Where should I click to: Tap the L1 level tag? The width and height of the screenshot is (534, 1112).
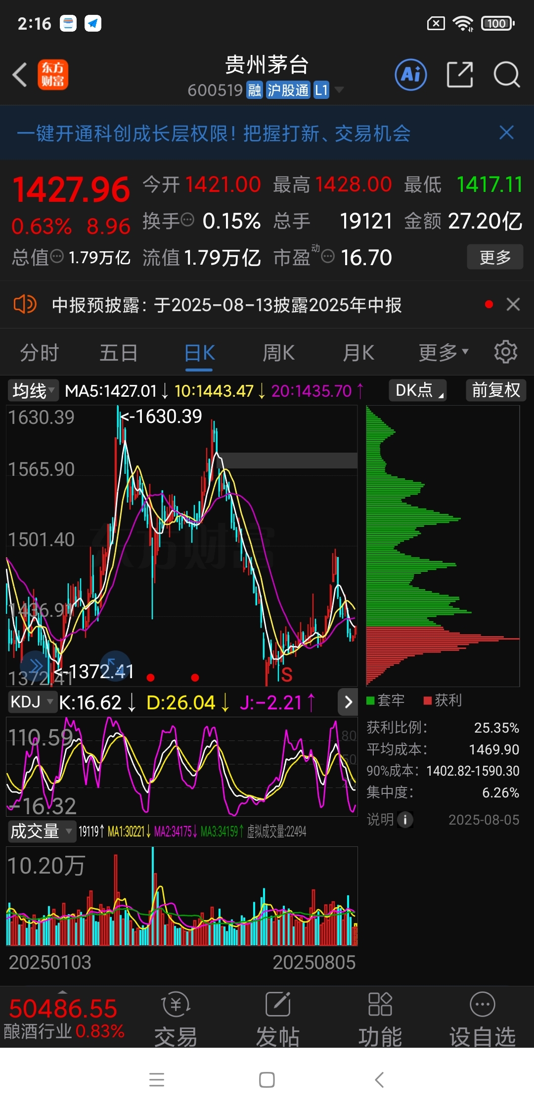[321, 90]
